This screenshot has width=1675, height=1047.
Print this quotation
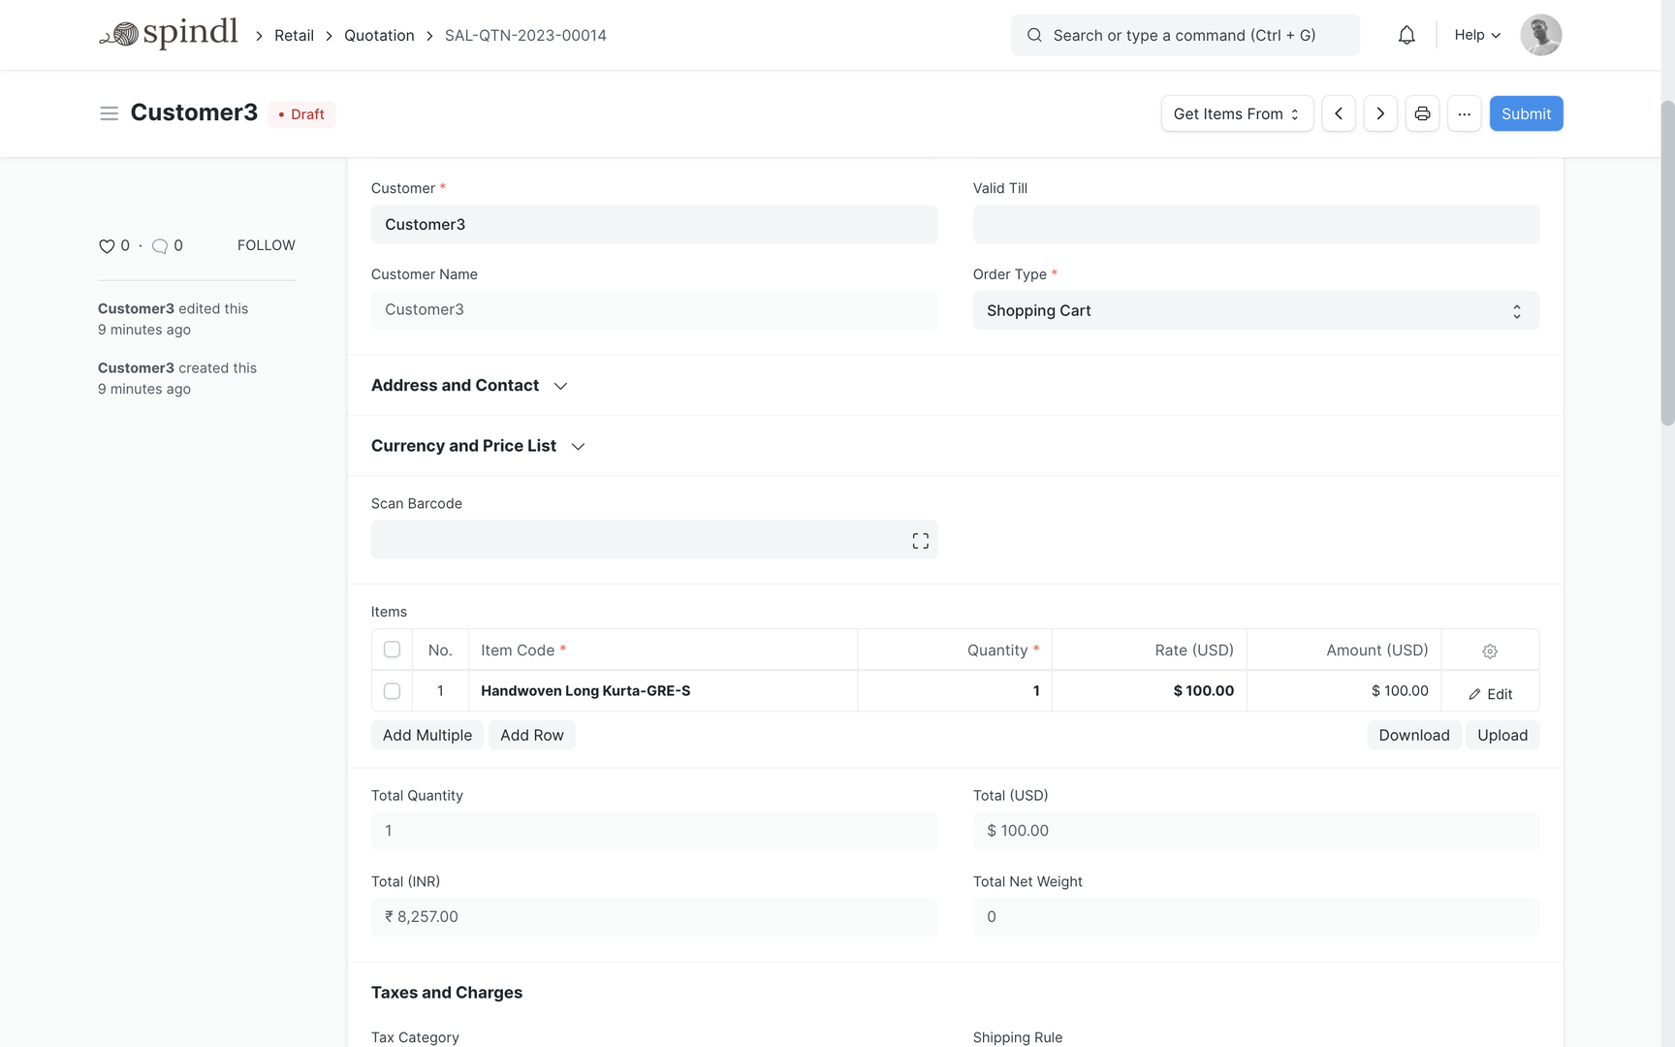pos(1422,113)
